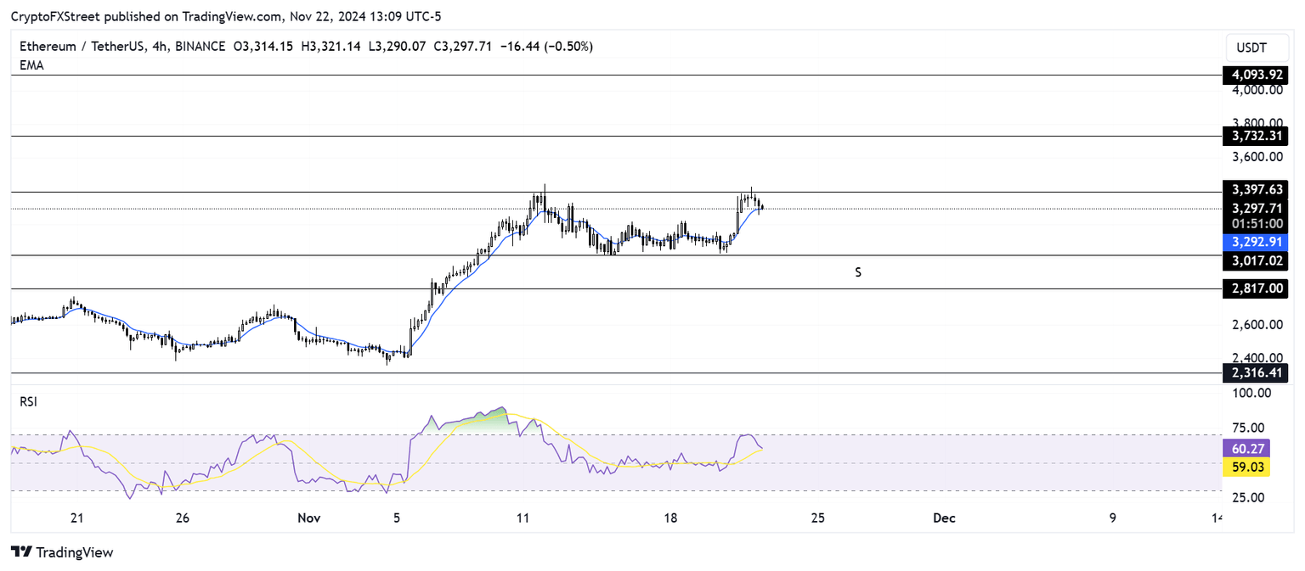Click the date axis label 18
This screenshot has width=1305, height=571.
pyautogui.click(x=670, y=518)
